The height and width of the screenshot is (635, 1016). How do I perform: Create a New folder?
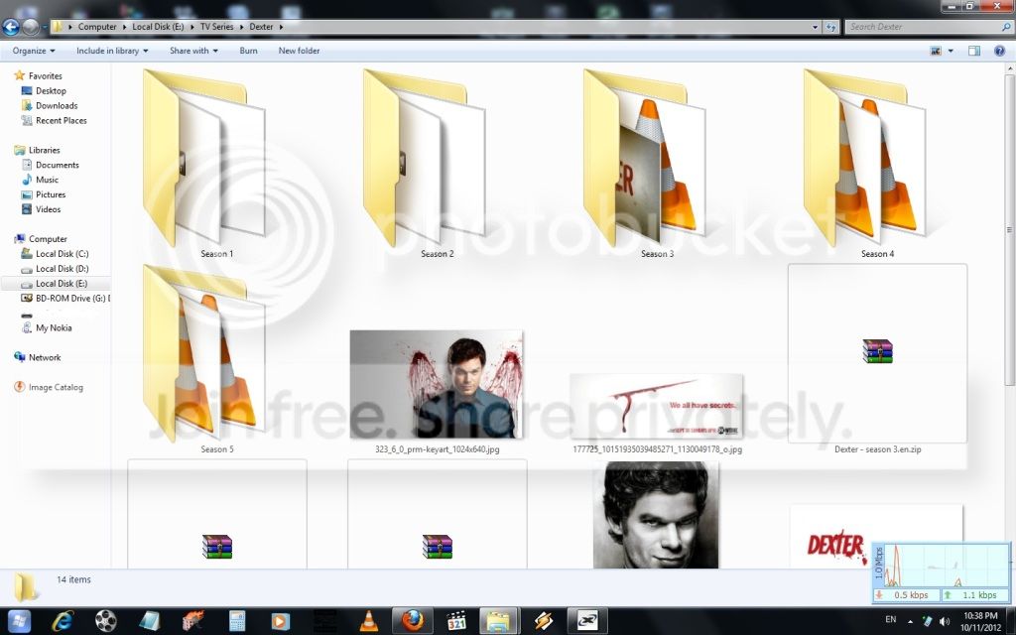click(299, 51)
